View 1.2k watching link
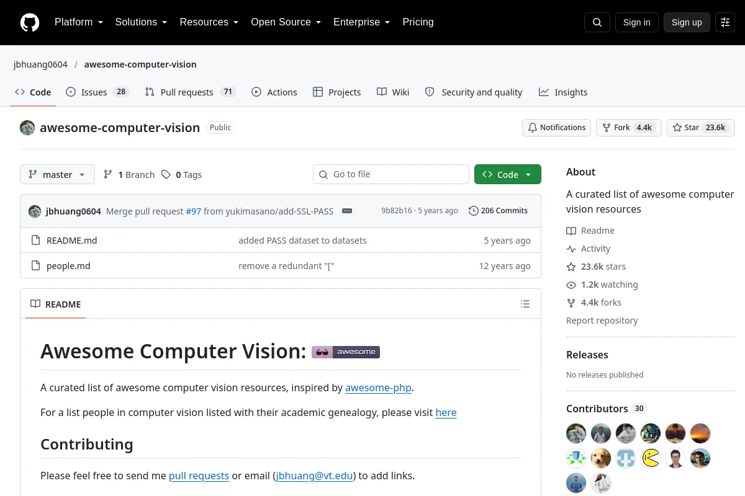This screenshot has width=745, height=496. tap(602, 285)
